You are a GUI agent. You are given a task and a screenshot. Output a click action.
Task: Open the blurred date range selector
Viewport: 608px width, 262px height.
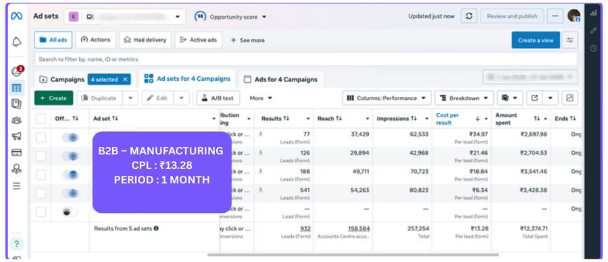[530, 77]
